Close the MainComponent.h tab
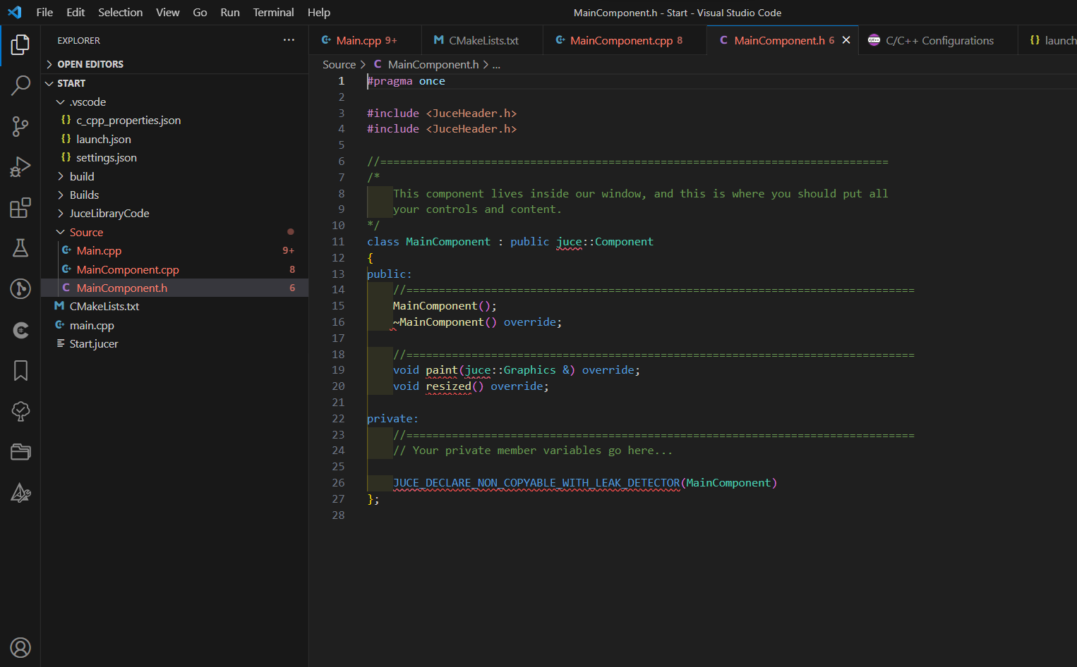 [x=846, y=40]
